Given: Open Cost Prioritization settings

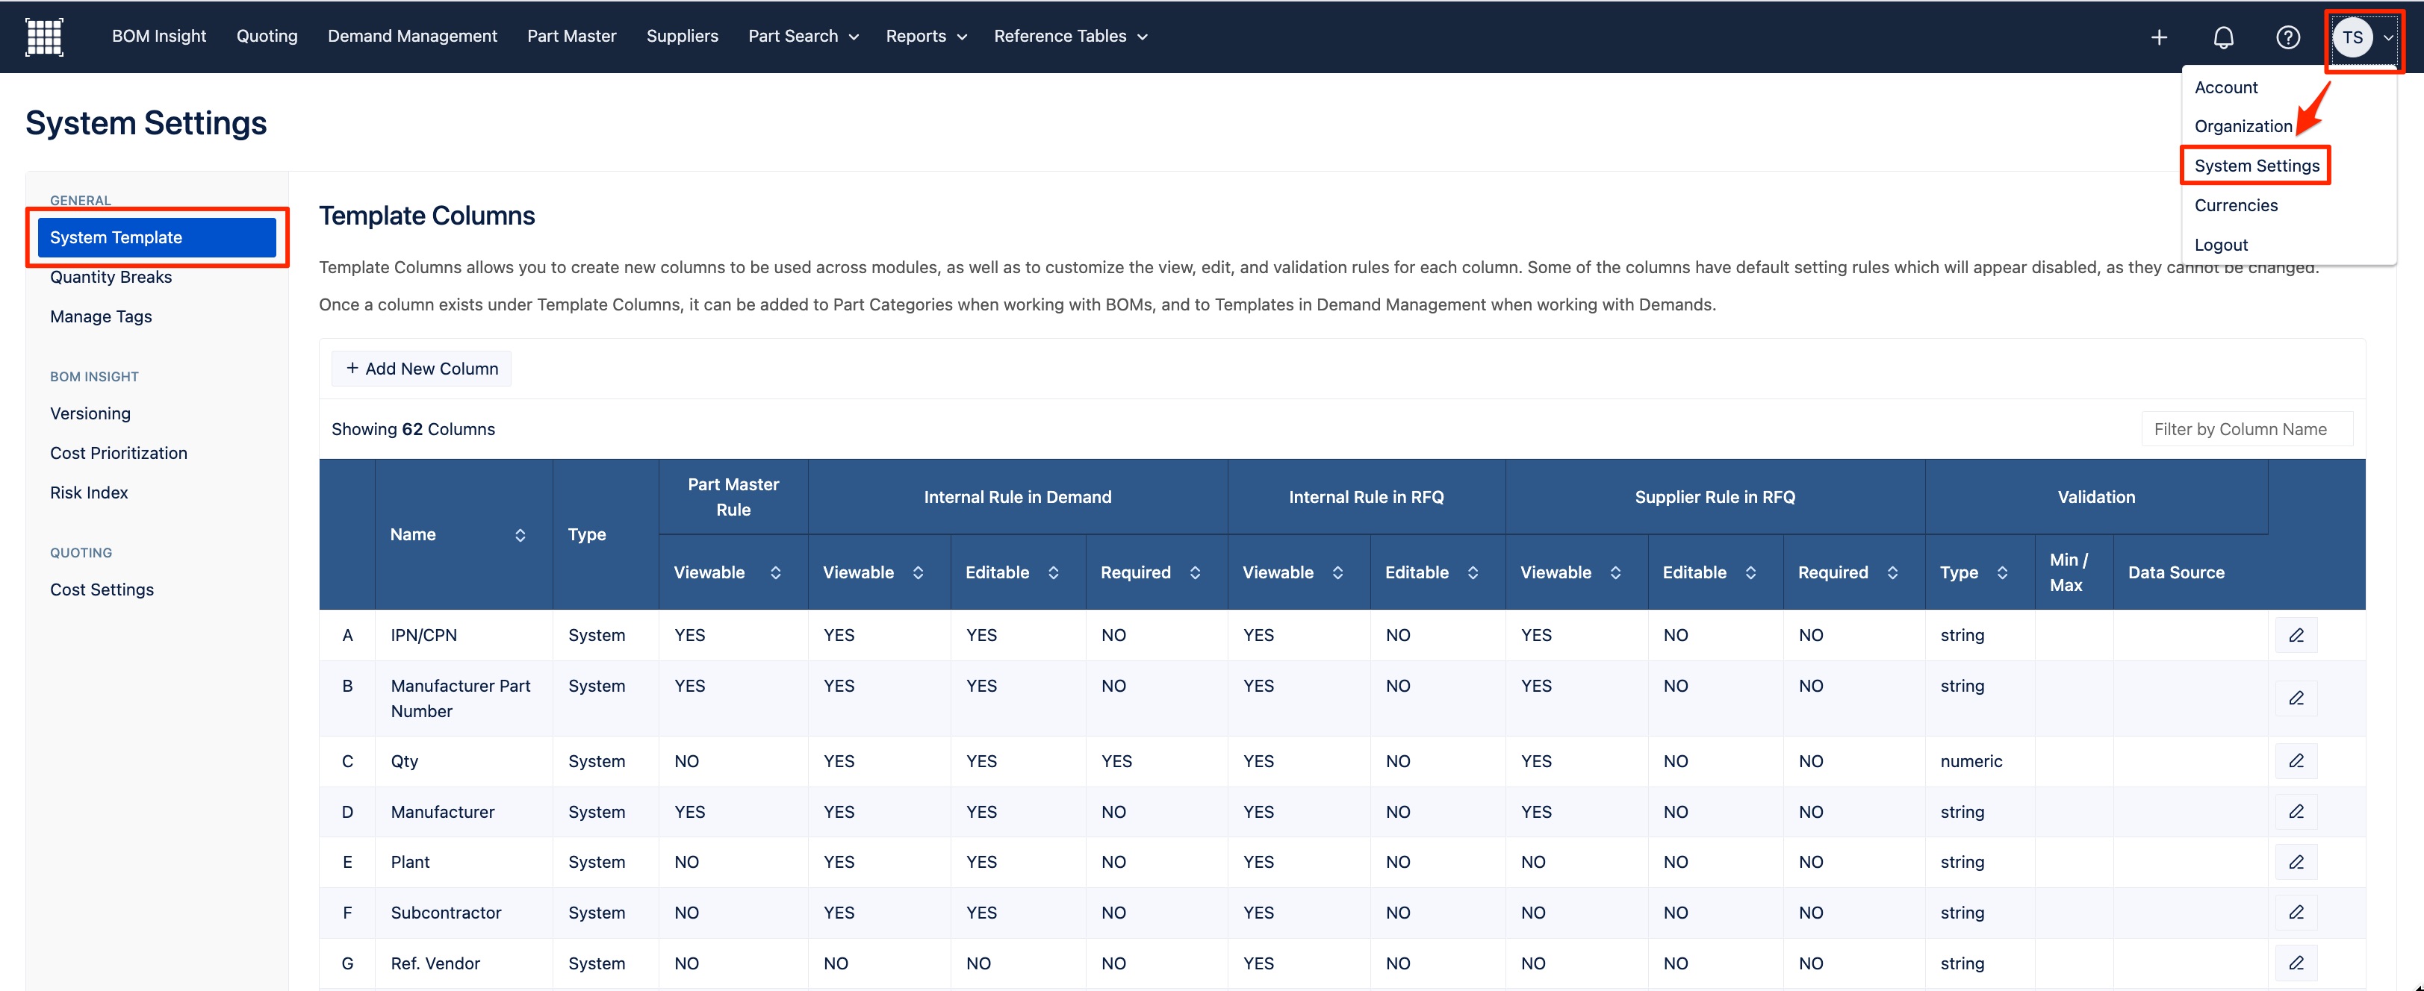Looking at the screenshot, I should click(119, 453).
